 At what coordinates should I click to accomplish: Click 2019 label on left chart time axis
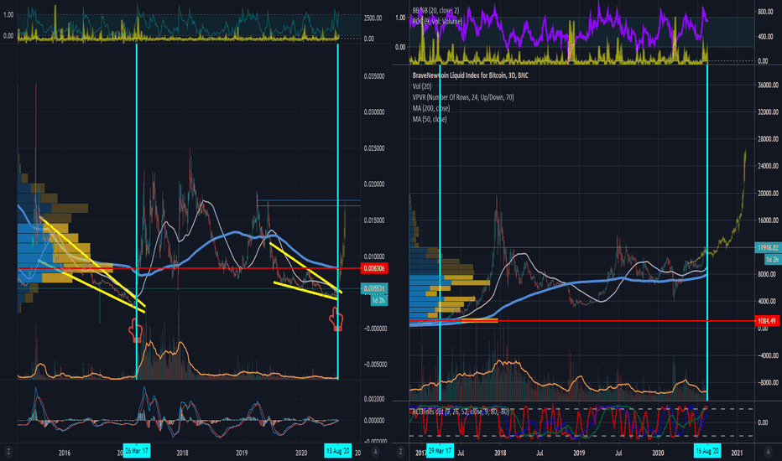(242, 453)
